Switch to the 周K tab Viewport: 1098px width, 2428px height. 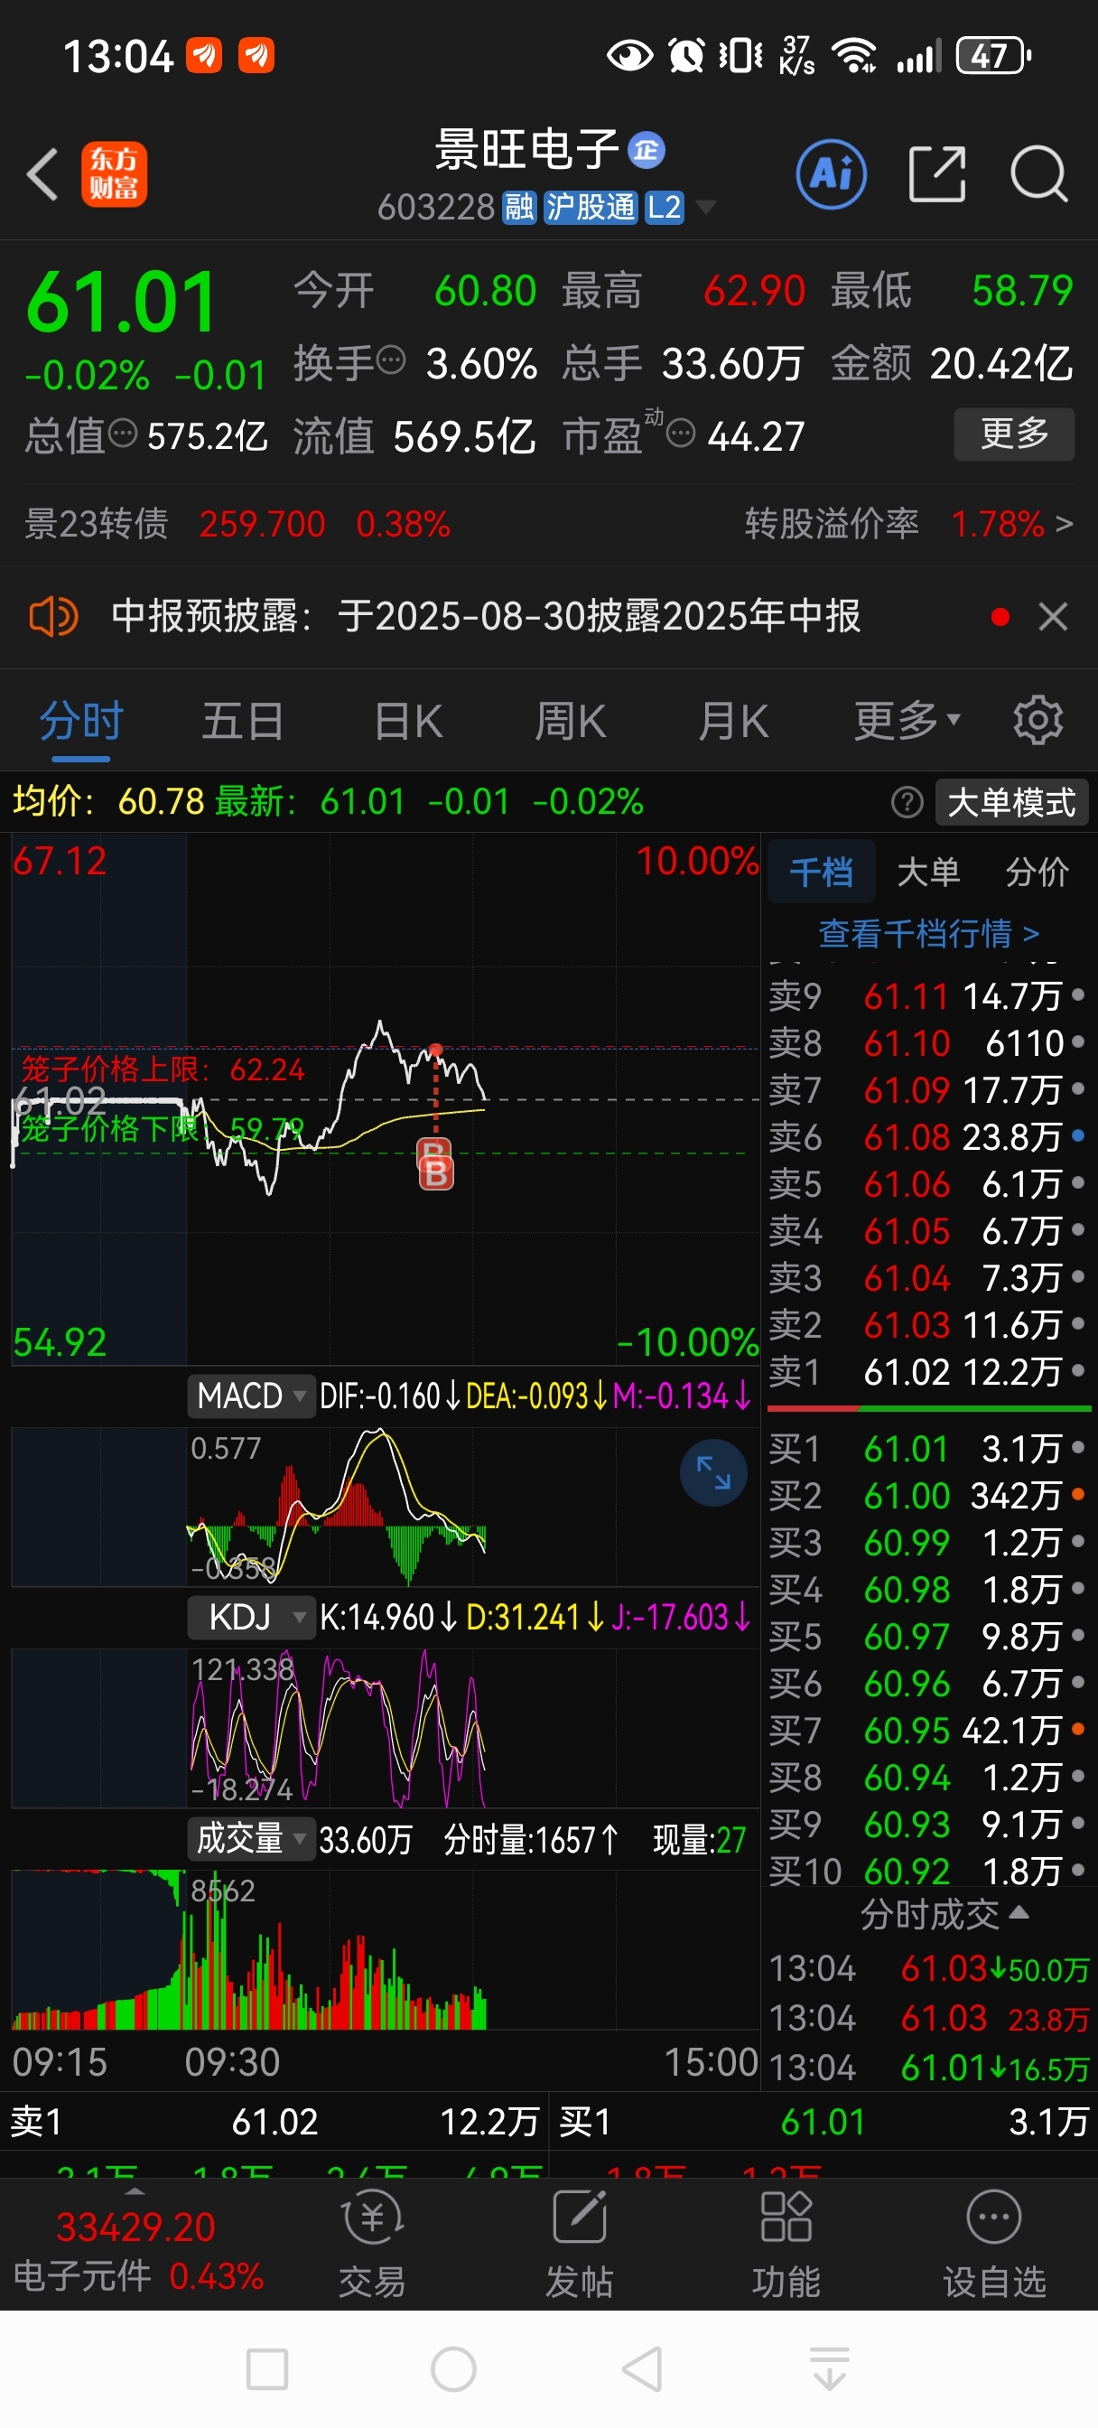[570, 721]
